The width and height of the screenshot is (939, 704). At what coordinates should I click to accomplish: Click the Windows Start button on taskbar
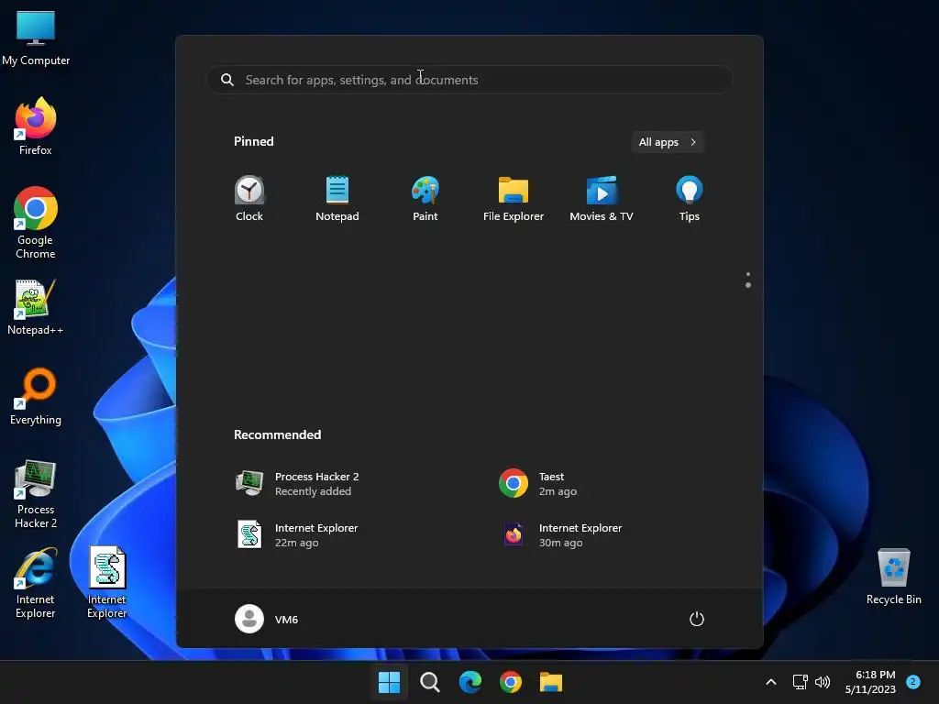click(x=389, y=682)
